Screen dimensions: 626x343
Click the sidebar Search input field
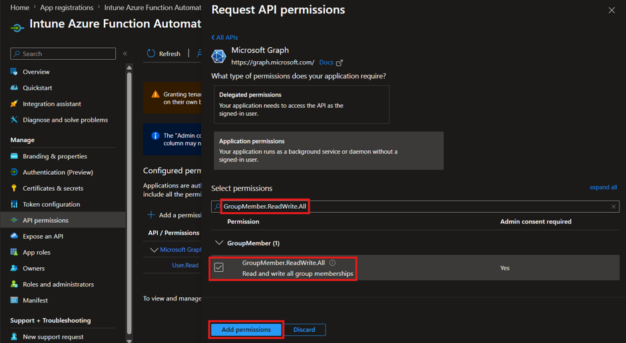point(63,53)
